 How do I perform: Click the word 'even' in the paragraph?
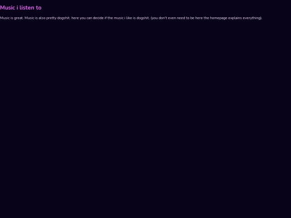point(172,18)
